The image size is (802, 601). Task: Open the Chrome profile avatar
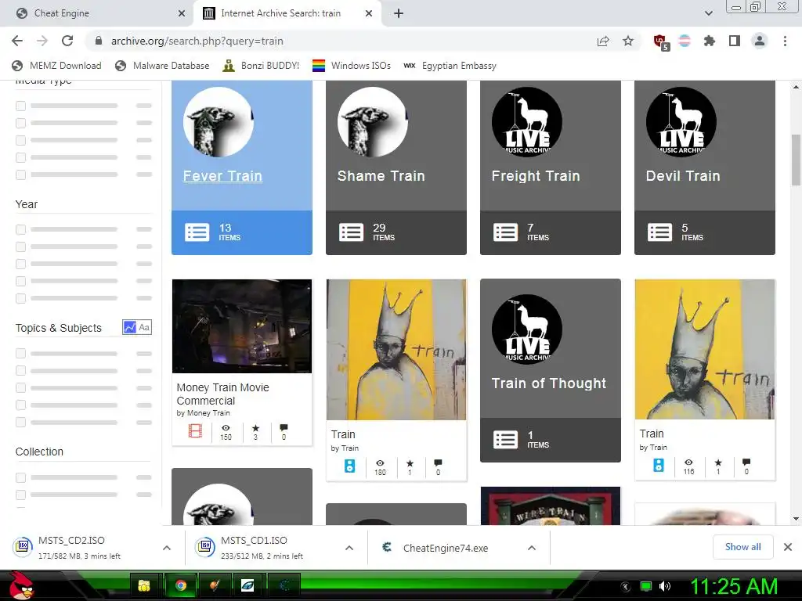[760, 41]
